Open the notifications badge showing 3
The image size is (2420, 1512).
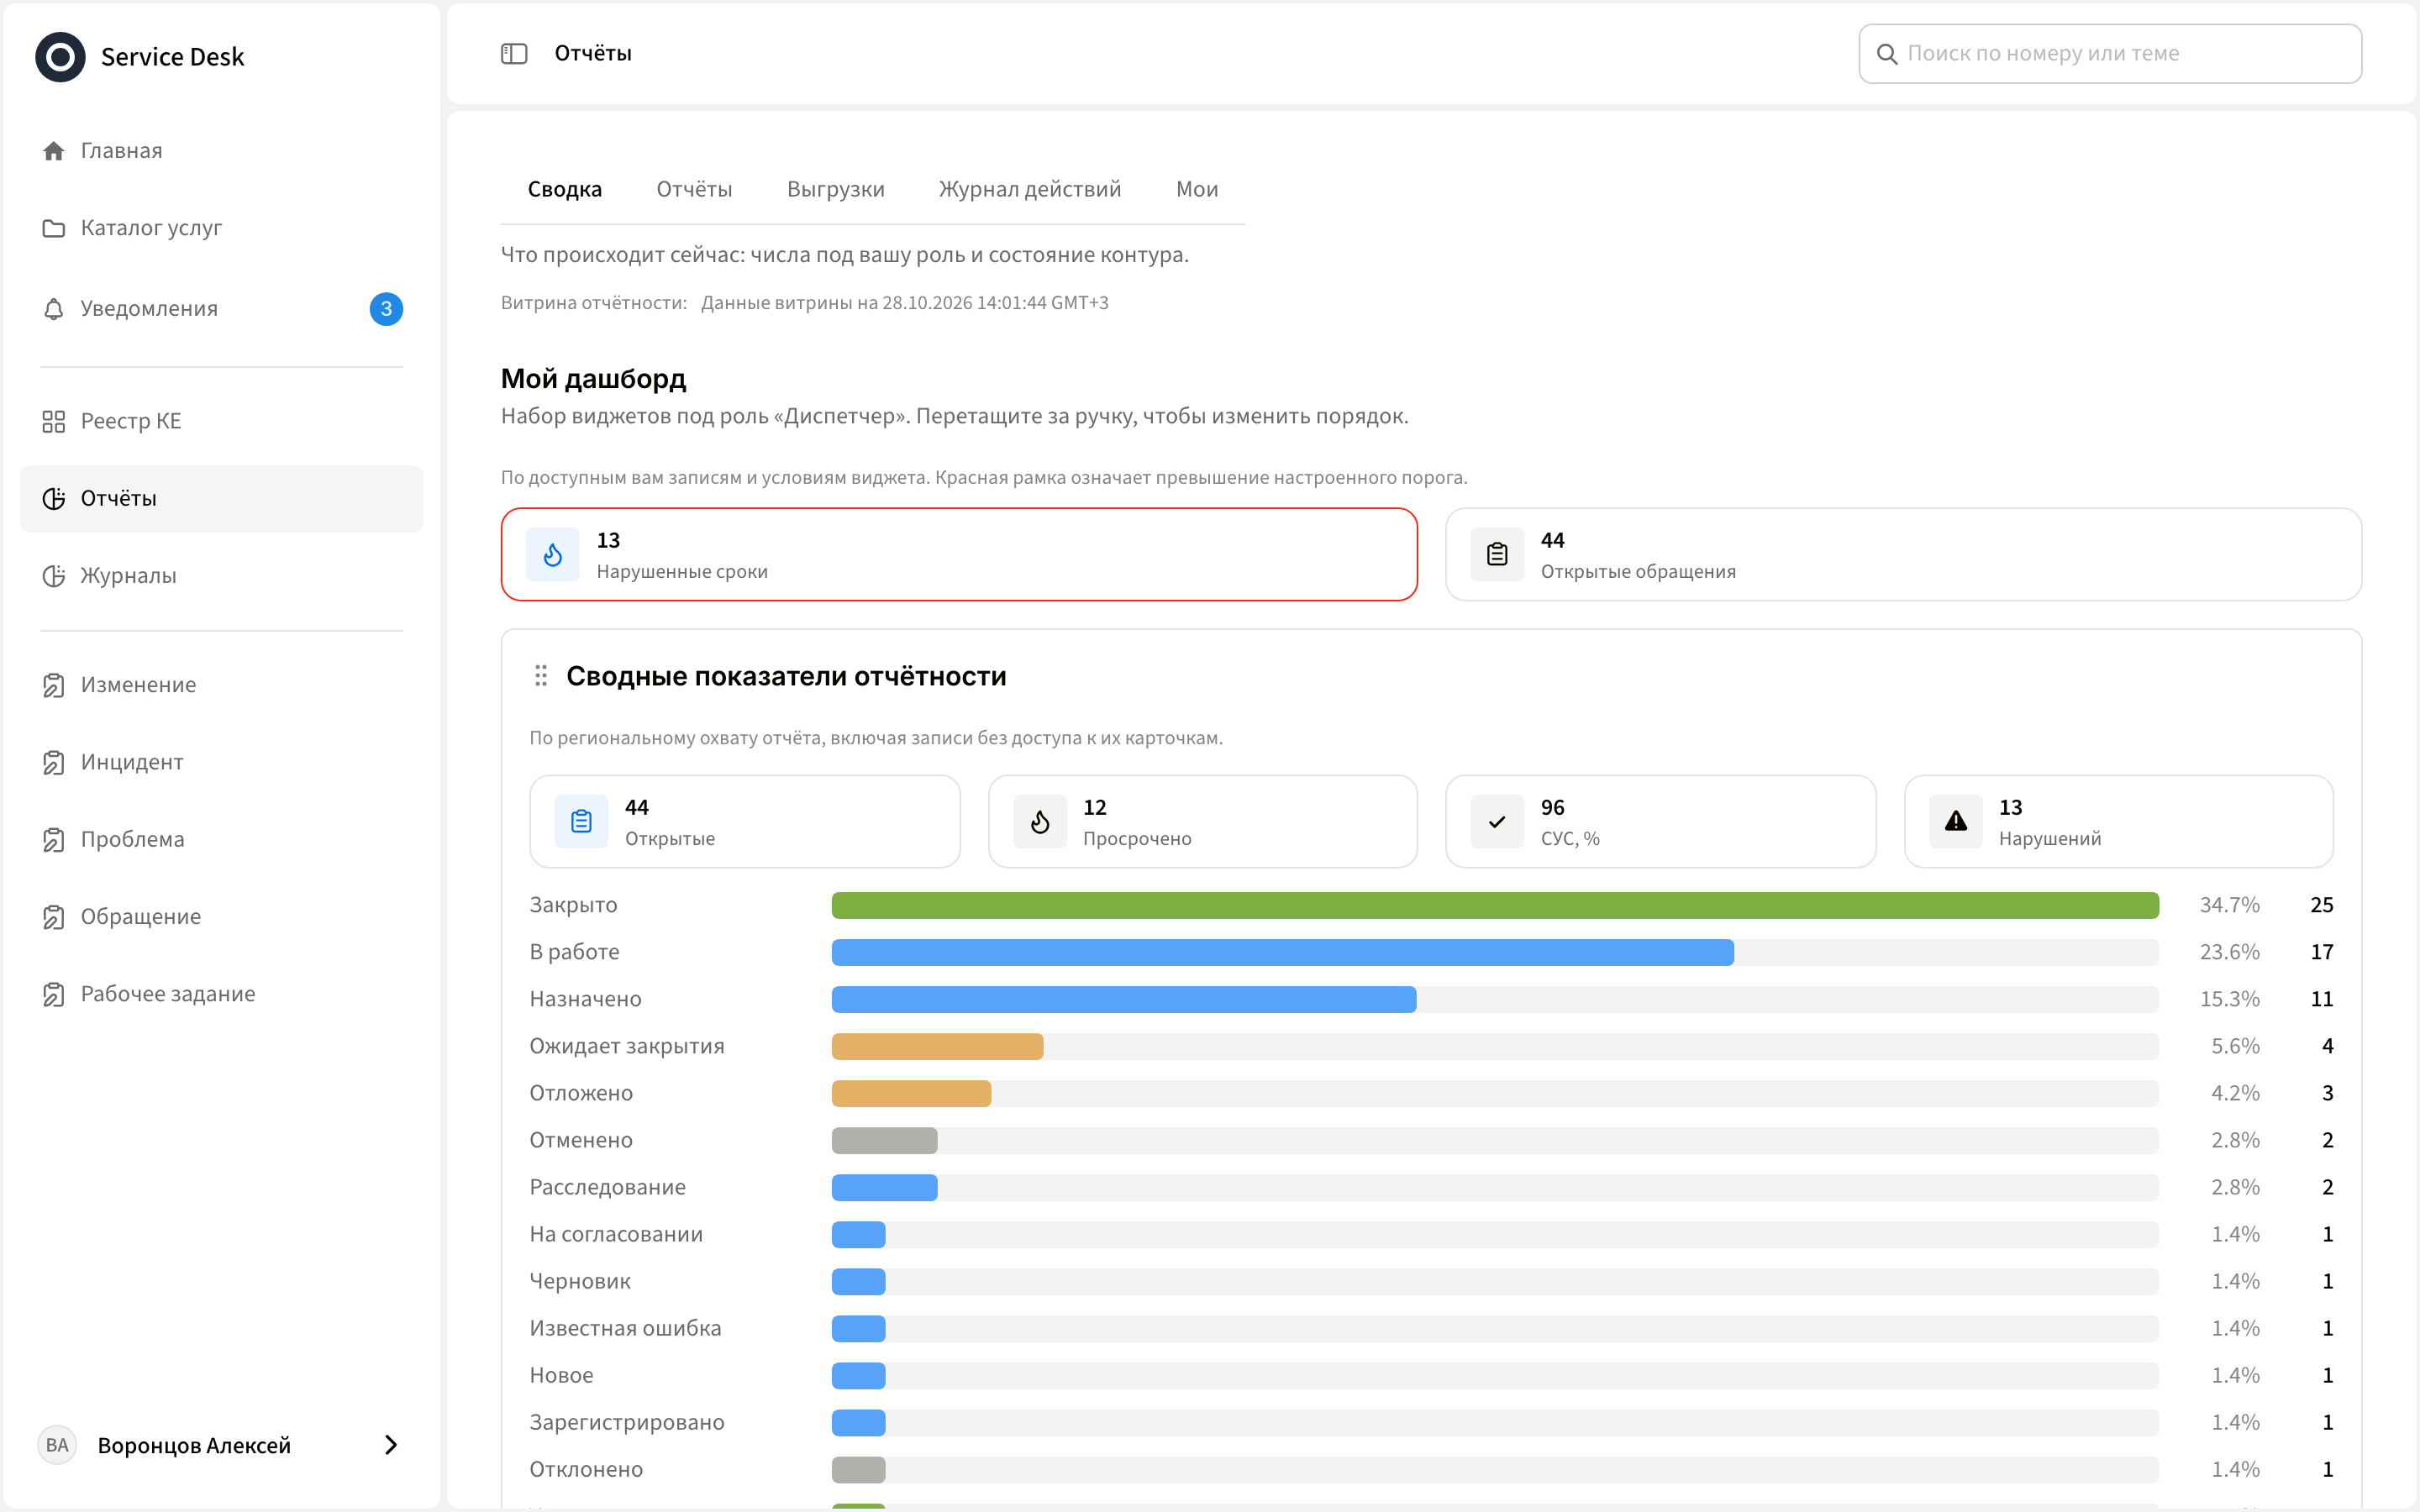click(386, 309)
